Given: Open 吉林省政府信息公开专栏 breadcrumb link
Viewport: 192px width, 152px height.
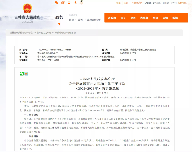Looking at the screenshot, I should [21, 33].
